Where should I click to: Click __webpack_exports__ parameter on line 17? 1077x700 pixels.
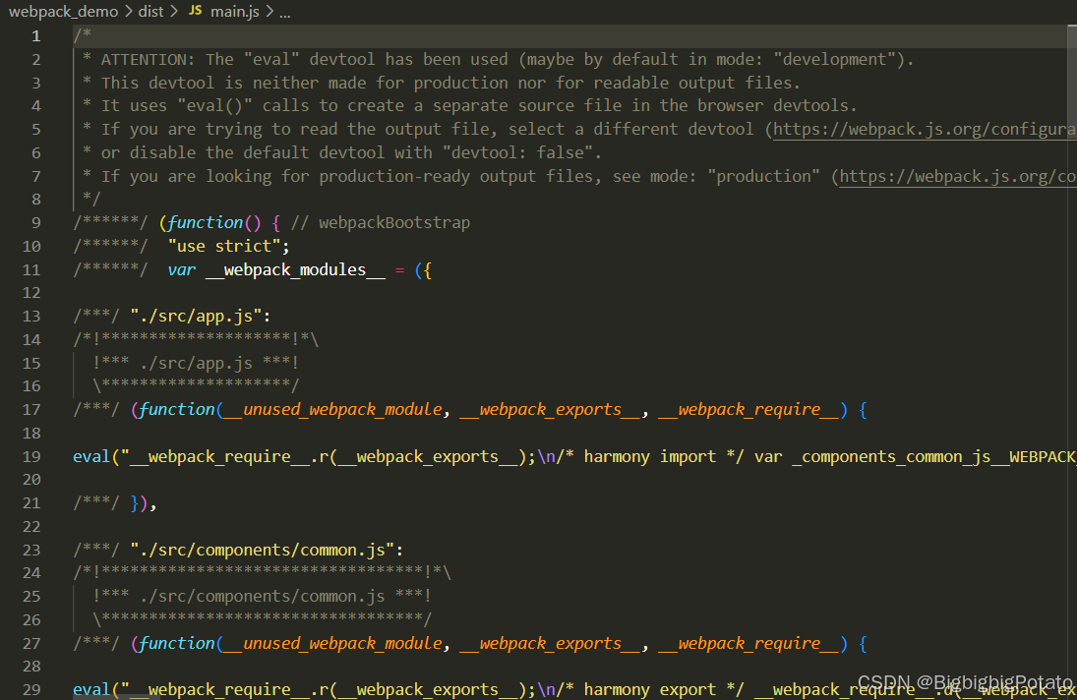point(550,410)
